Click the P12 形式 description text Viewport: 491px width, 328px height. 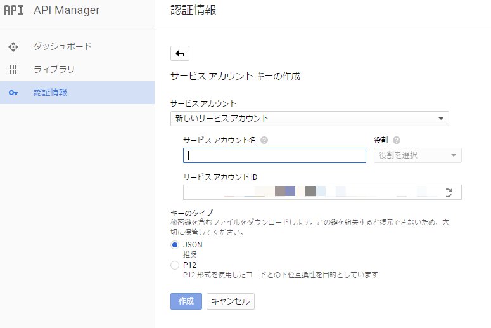(x=281, y=275)
